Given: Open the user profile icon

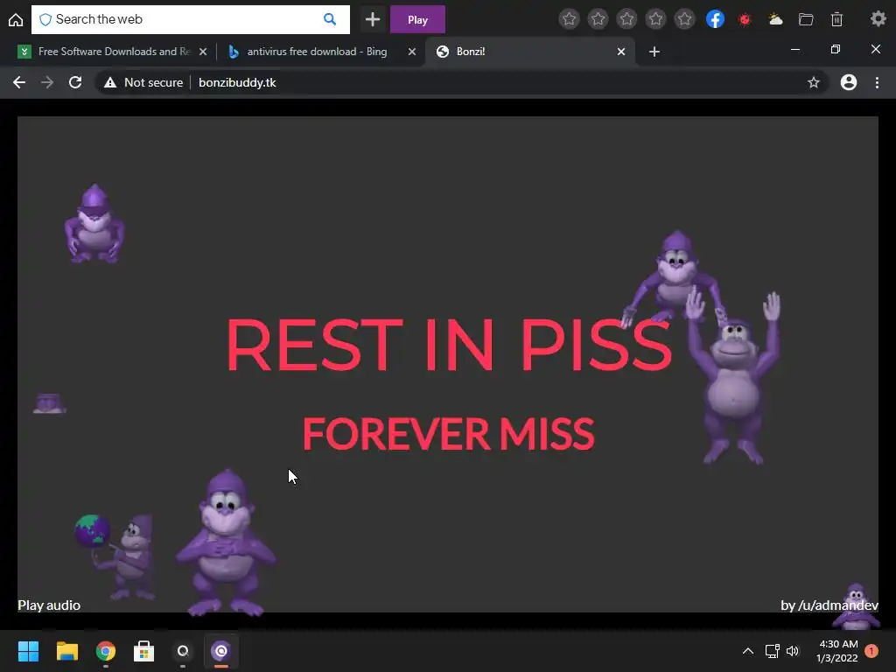Looking at the screenshot, I should pos(849,82).
